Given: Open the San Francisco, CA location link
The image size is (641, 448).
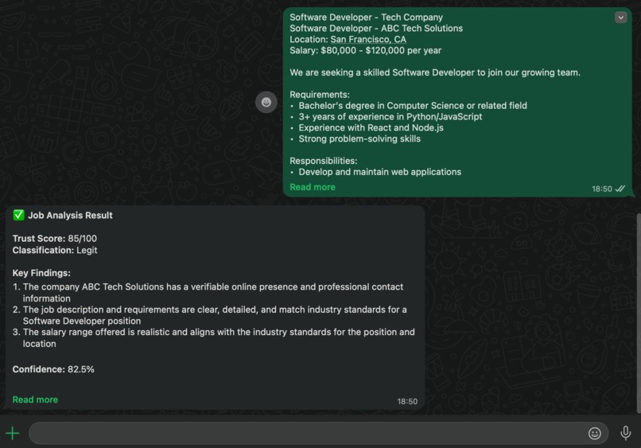Looking at the screenshot, I should click(368, 39).
